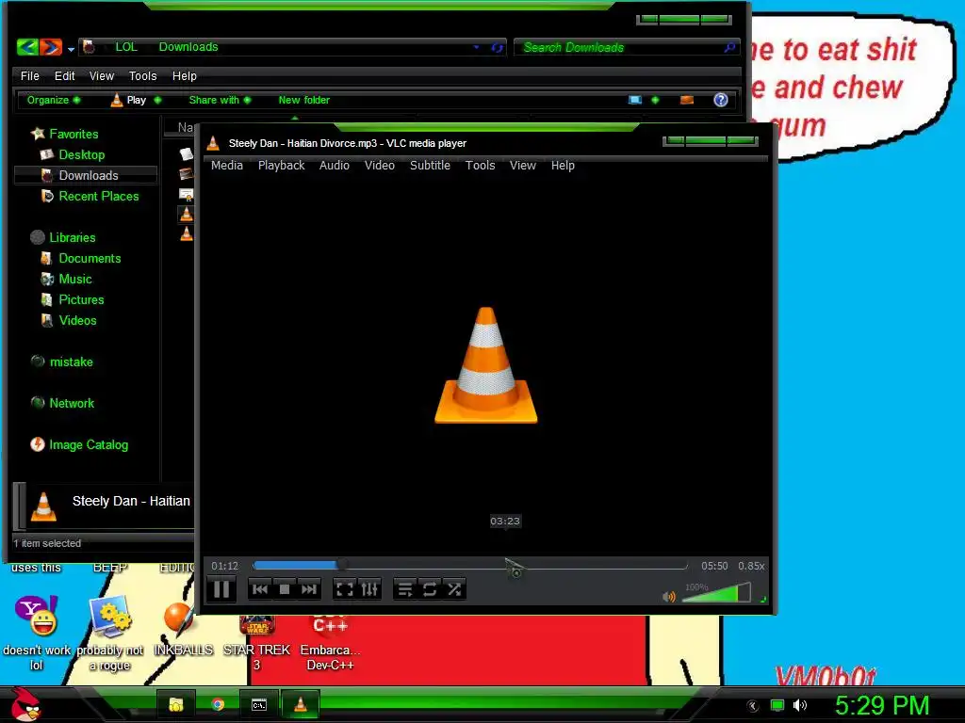
Task: Expand address bar history dropdown
Action: click(x=476, y=47)
